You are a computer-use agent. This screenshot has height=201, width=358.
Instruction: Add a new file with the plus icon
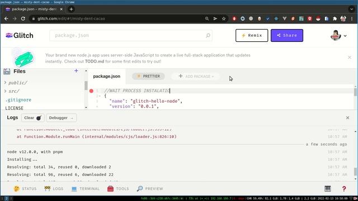[76, 71]
